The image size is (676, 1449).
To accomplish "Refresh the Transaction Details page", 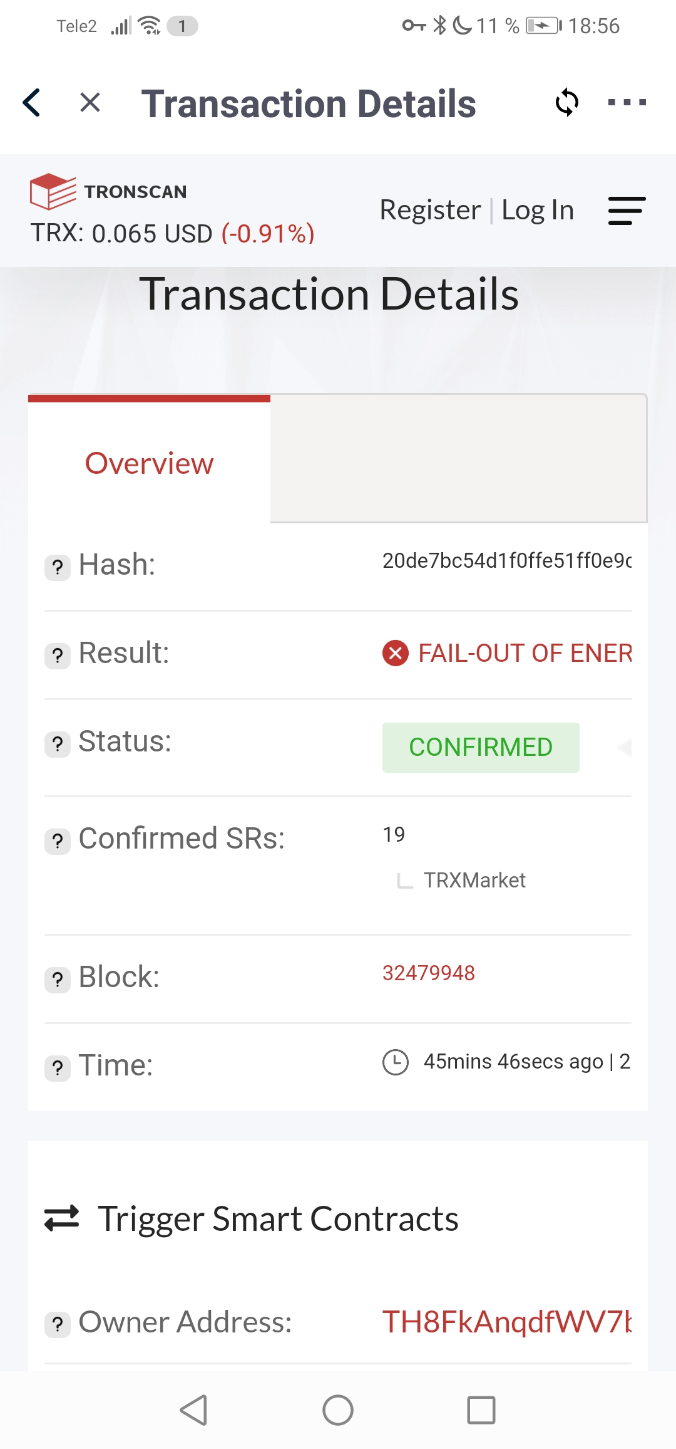I will tap(567, 102).
